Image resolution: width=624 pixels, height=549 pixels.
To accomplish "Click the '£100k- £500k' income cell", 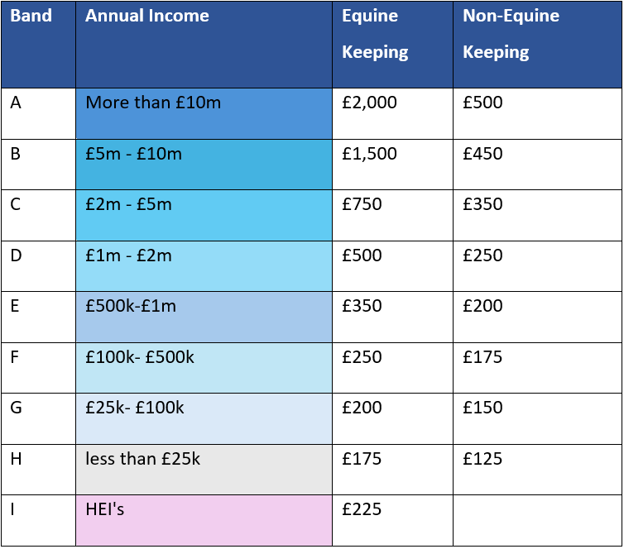I will (204, 368).
